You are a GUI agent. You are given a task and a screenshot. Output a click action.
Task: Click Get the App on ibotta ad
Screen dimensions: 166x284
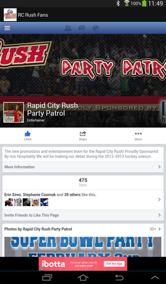pos(114,264)
